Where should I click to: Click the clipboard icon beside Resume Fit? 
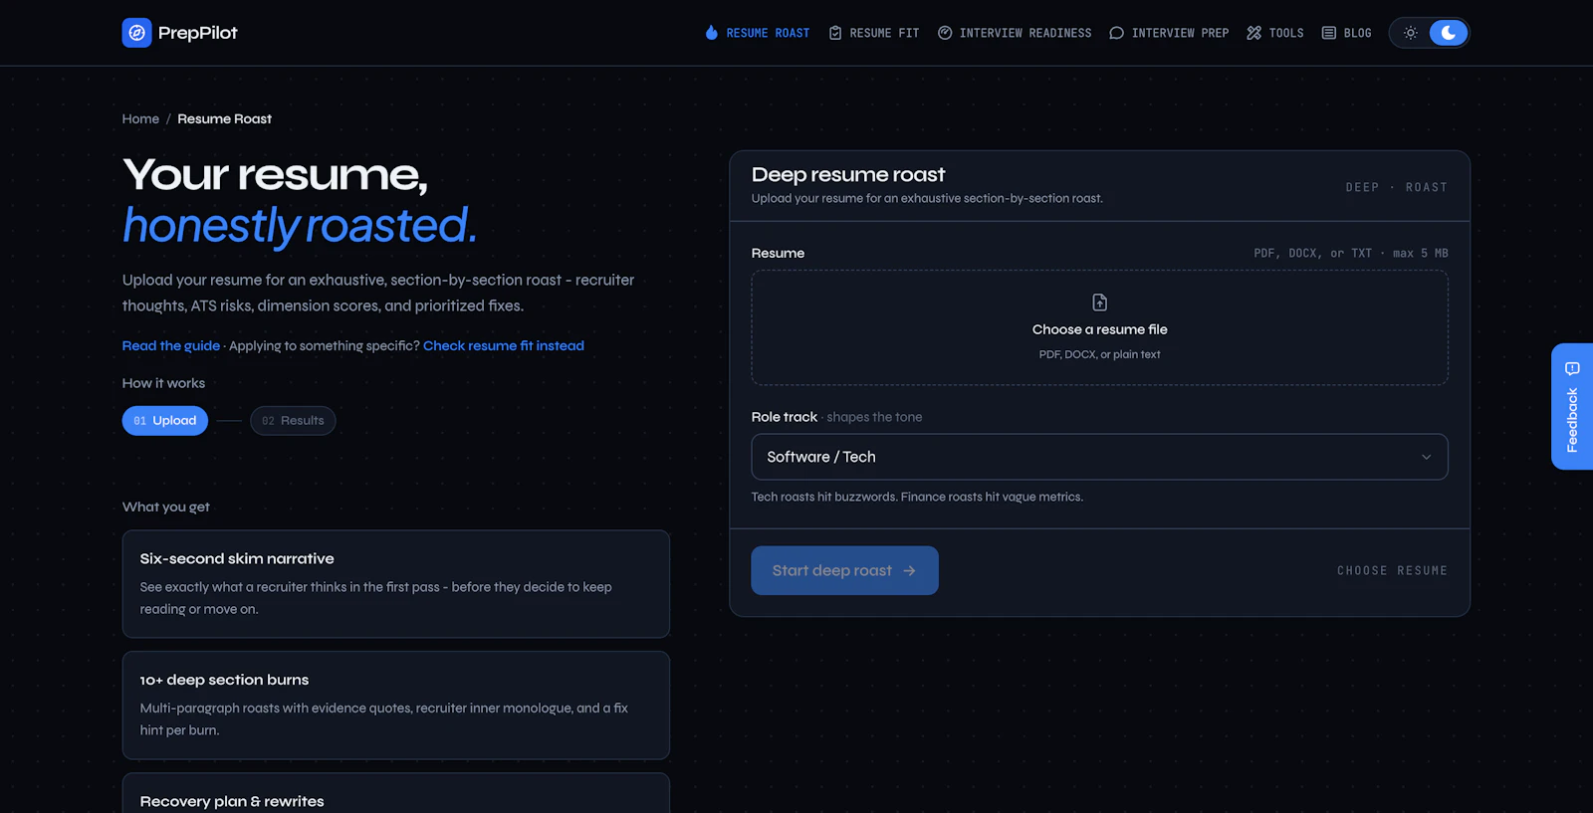(835, 33)
